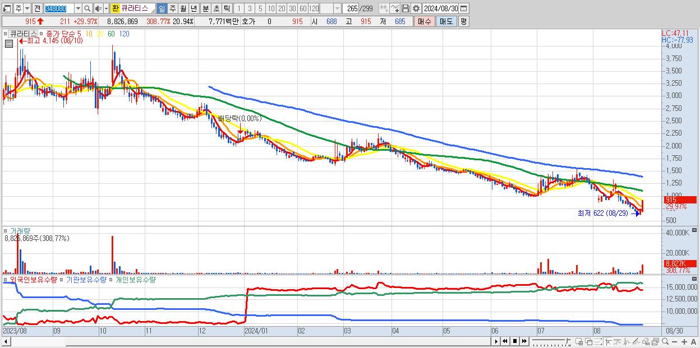Select the 30 interval button
Viewport: 700px width, 348px height.
click(x=292, y=9)
